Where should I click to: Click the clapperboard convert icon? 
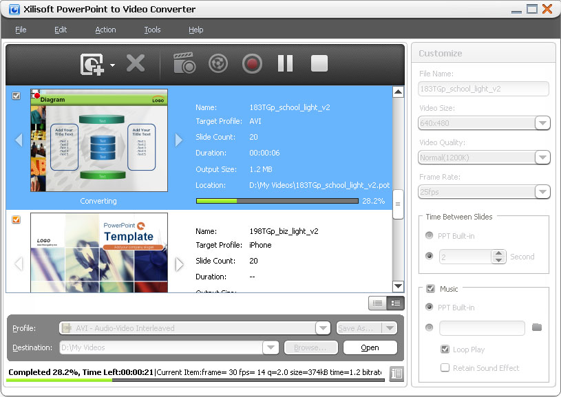coord(184,64)
